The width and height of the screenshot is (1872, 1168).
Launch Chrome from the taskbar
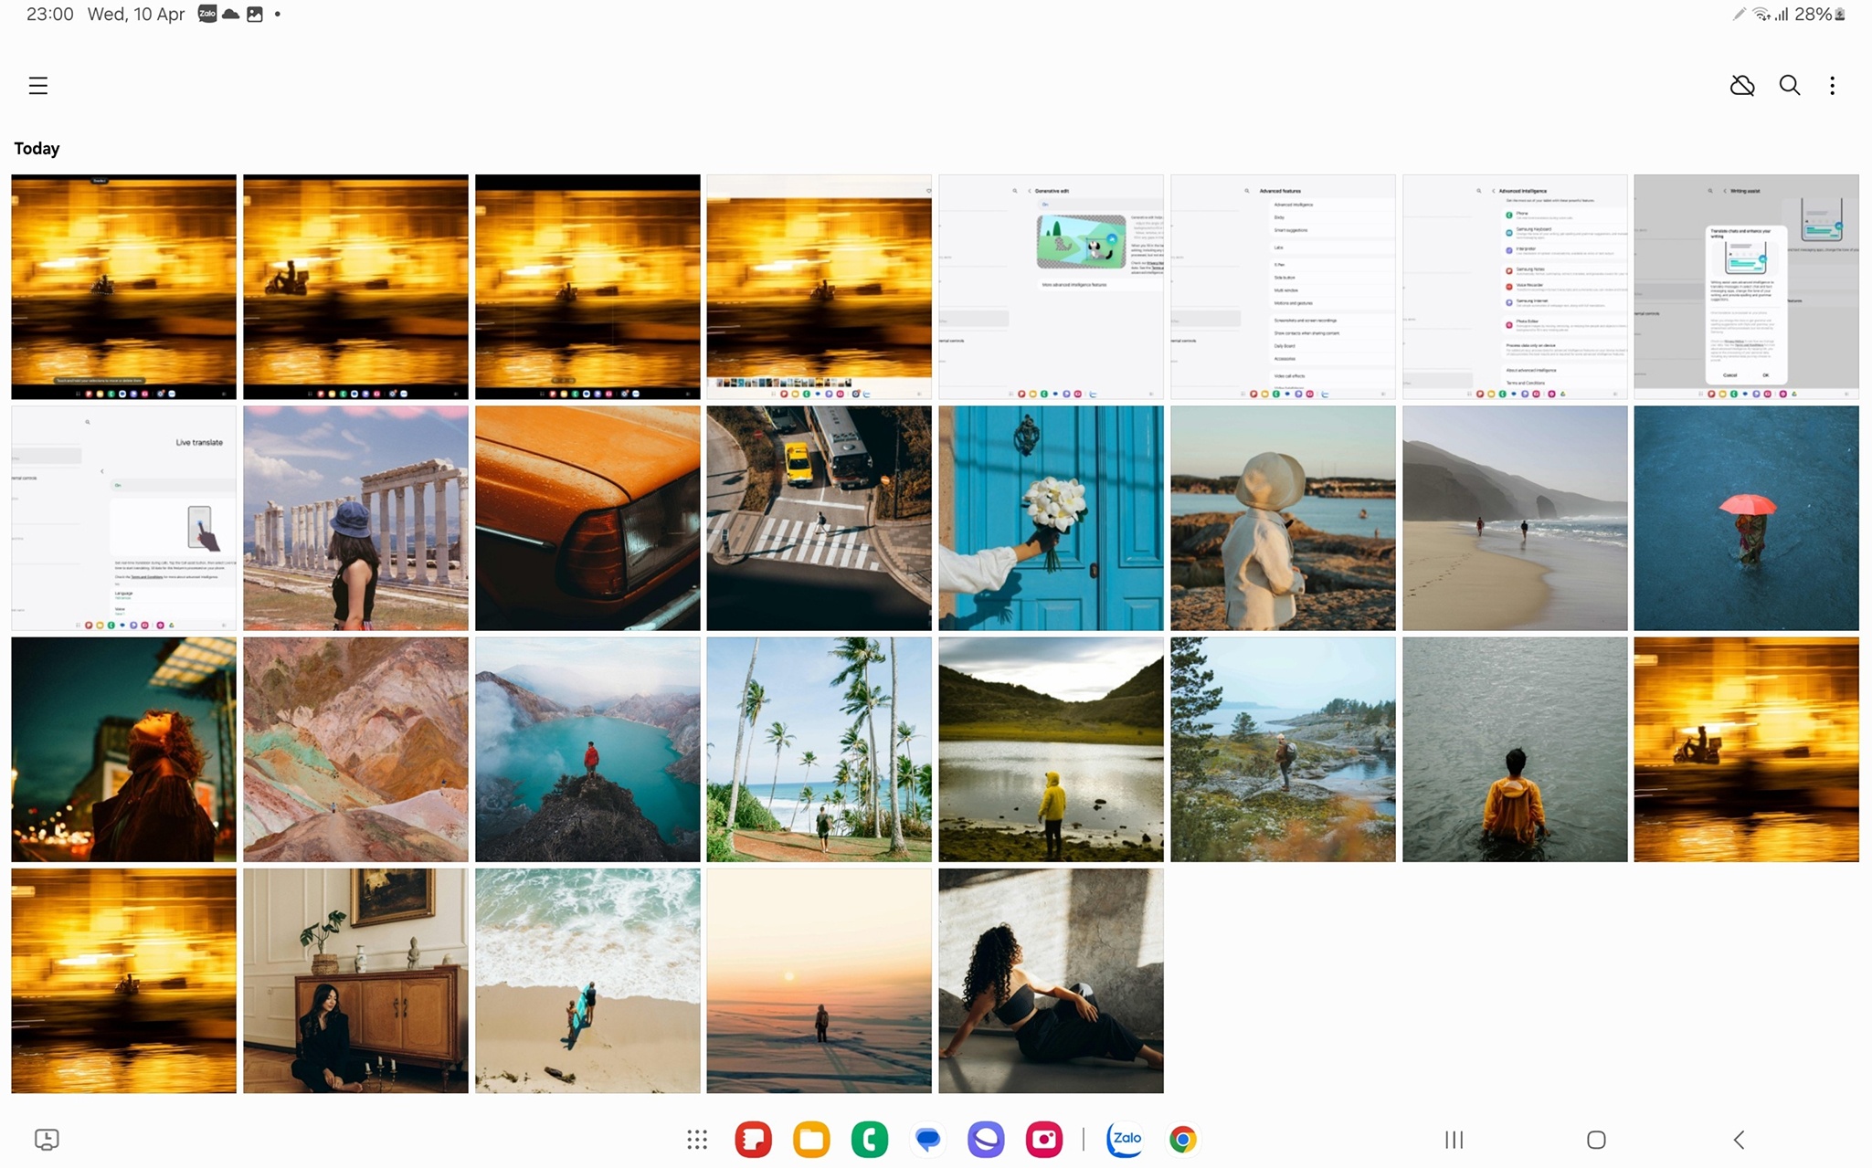click(1182, 1139)
